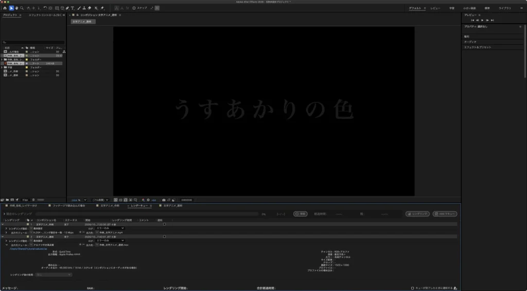
Task: Select the Type (T) tool
Action: tap(73, 8)
